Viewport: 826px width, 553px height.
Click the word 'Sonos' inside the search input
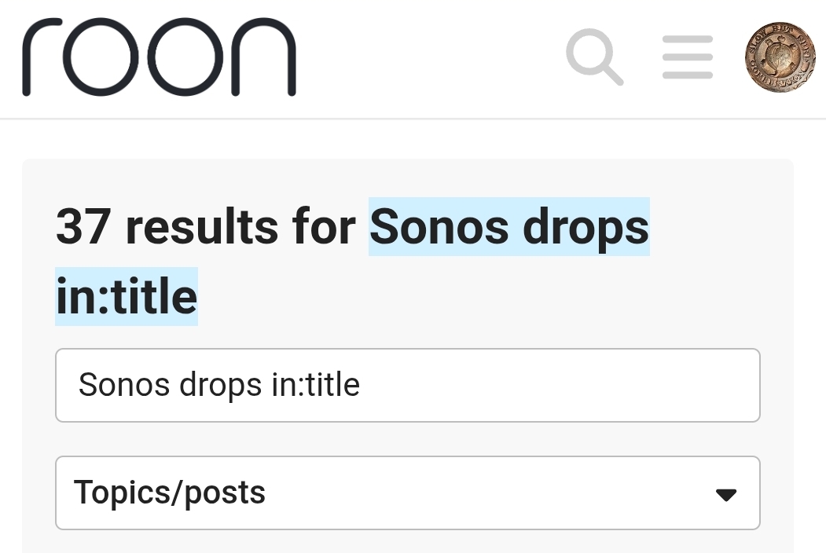(126, 386)
